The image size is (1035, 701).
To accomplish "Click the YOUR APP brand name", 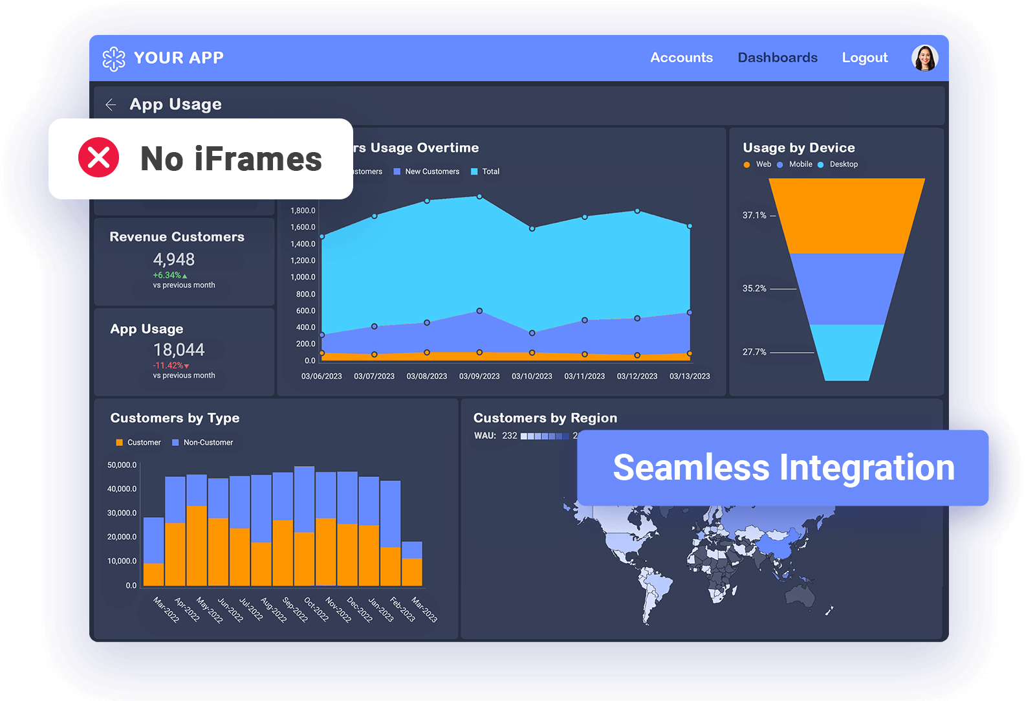I will tap(179, 58).
